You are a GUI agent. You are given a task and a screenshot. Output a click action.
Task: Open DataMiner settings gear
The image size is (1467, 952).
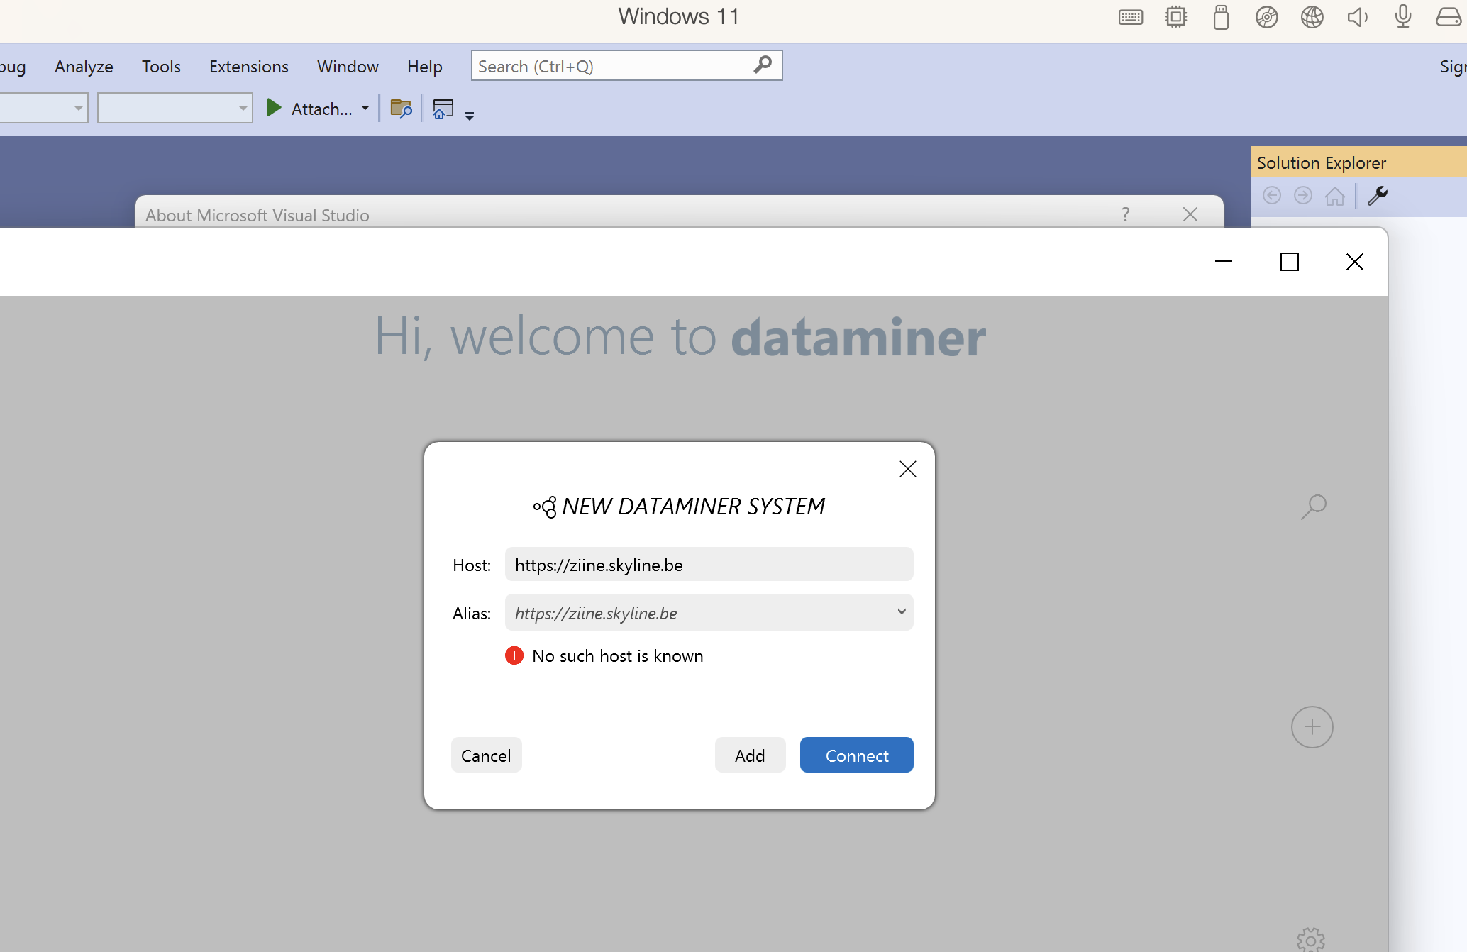pyautogui.click(x=1310, y=940)
